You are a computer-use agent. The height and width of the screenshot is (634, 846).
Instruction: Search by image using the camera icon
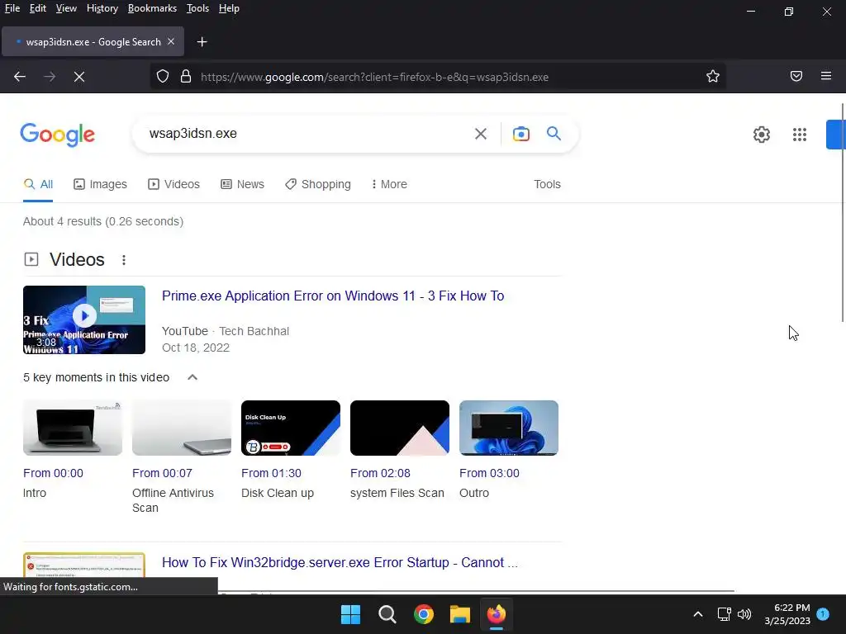(x=520, y=134)
